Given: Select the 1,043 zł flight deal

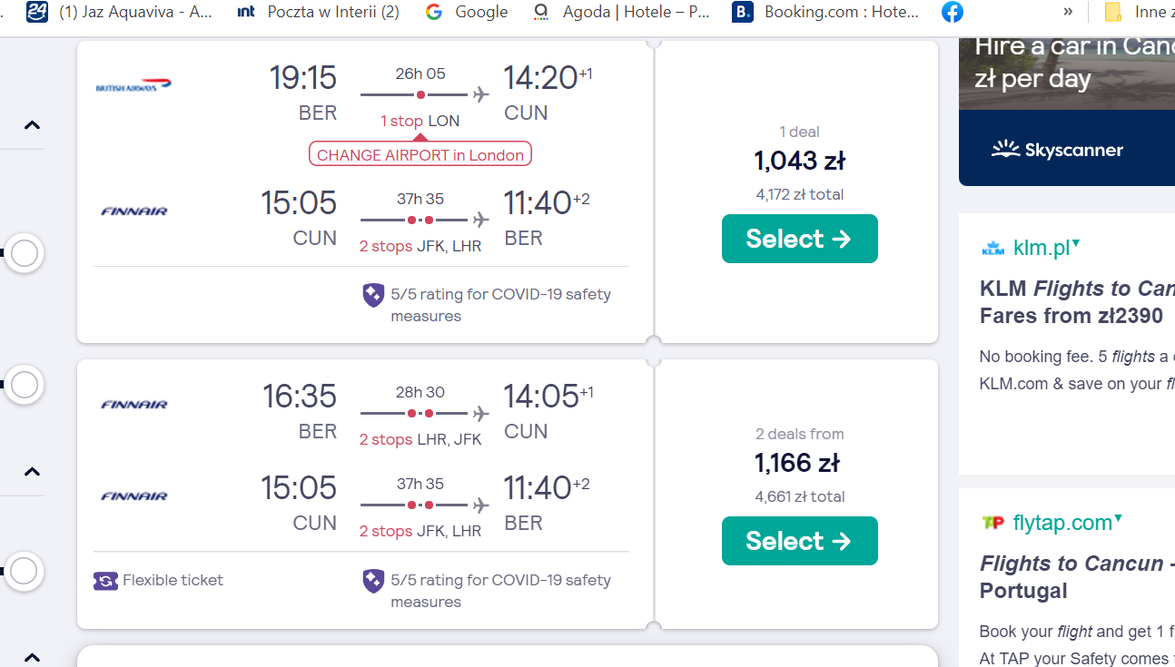Looking at the screenshot, I should [800, 239].
